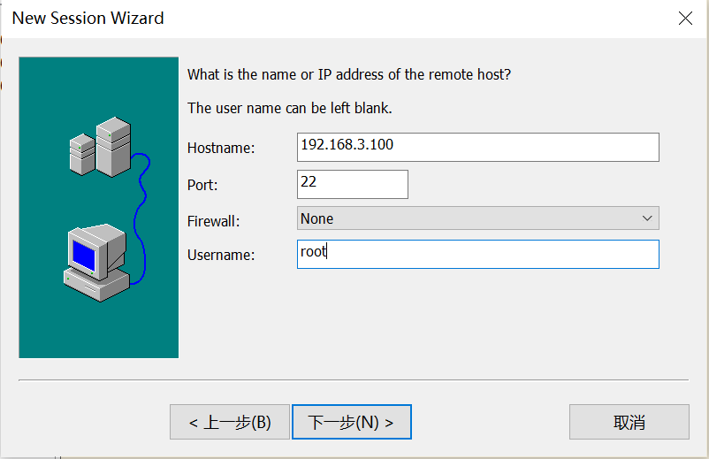Close the New Session Wizard window
Screen dimensions: 709x459
click(685, 18)
